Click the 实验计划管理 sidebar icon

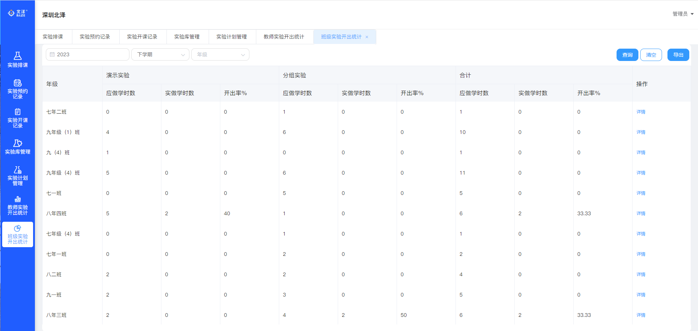click(x=17, y=170)
